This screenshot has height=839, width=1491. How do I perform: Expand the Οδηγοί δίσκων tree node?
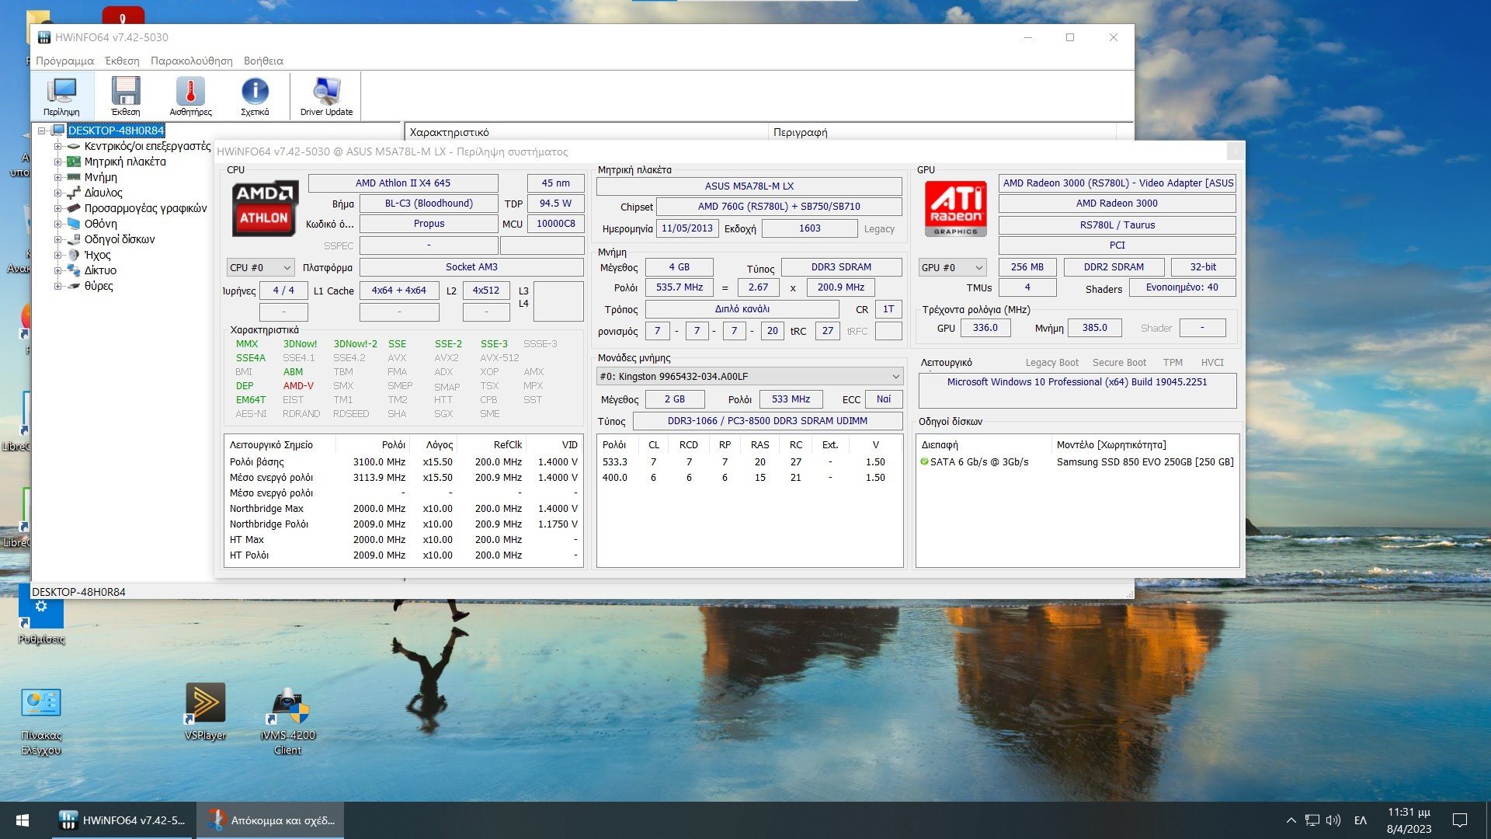[x=57, y=239]
